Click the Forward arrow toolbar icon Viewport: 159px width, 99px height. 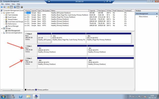(4, 7)
